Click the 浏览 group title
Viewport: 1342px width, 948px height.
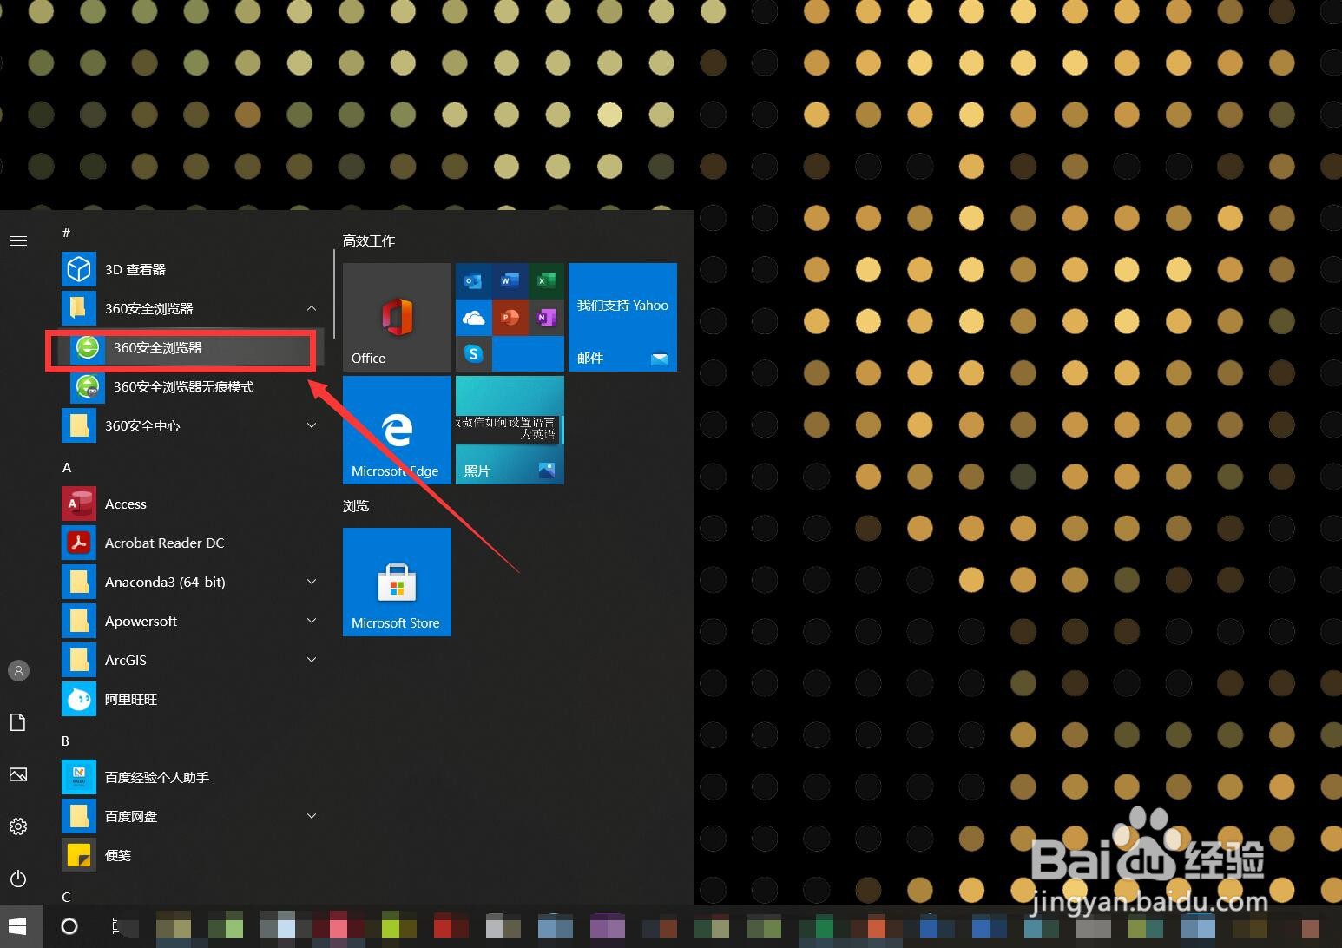356,505
